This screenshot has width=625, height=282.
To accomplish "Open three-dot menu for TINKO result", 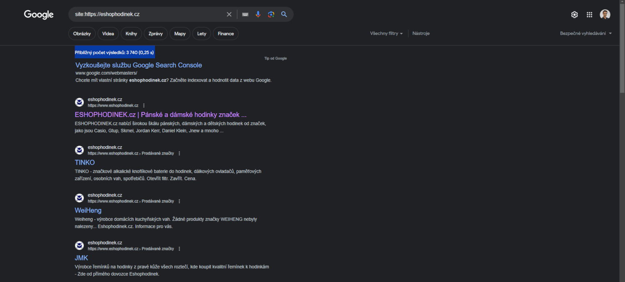I will (x=180, y=153).
